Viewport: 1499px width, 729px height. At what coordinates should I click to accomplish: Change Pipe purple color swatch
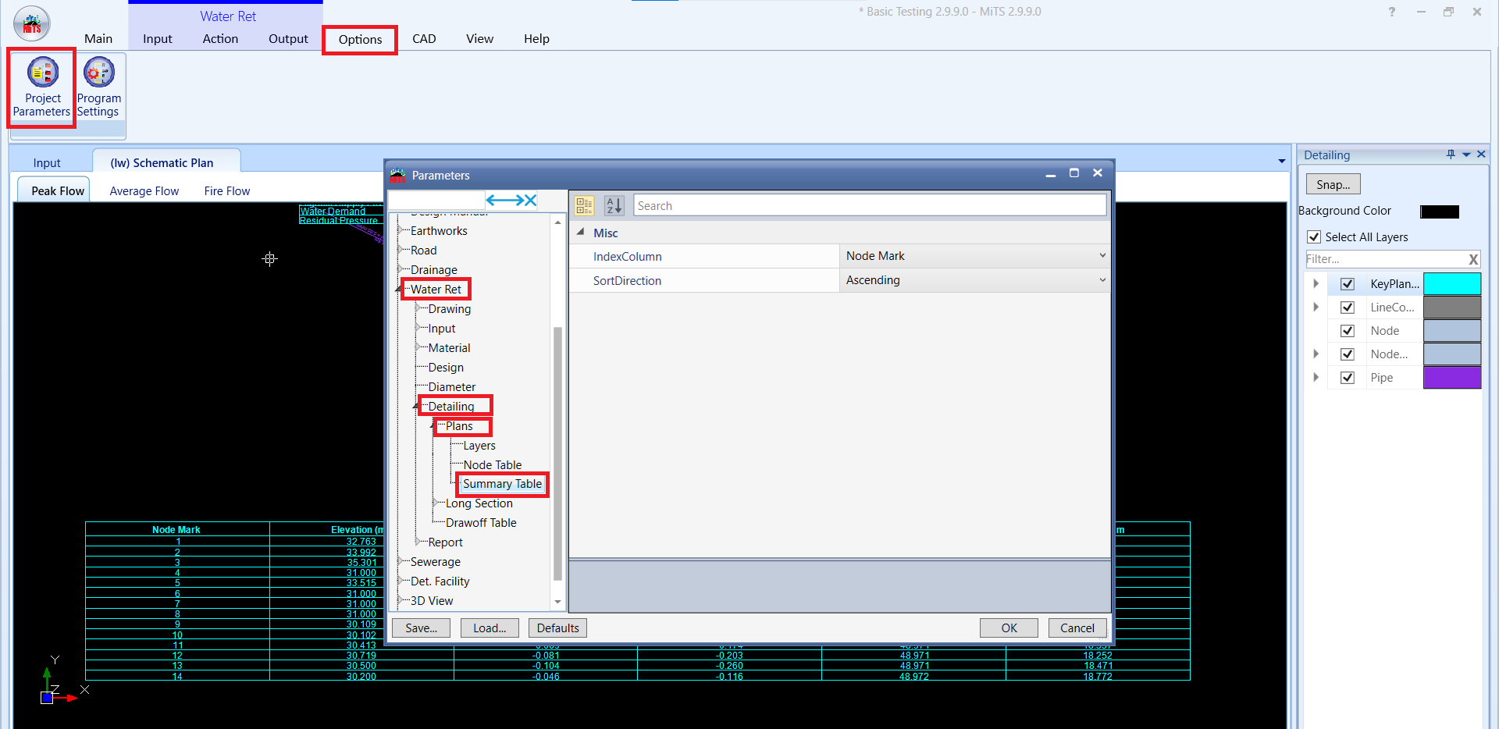[1452, 378]
